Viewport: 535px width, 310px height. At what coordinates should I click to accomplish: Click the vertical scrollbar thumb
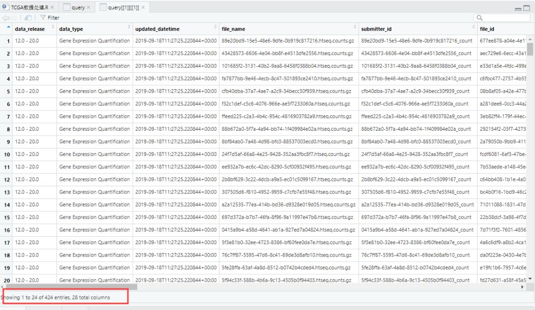click(530, 49)
